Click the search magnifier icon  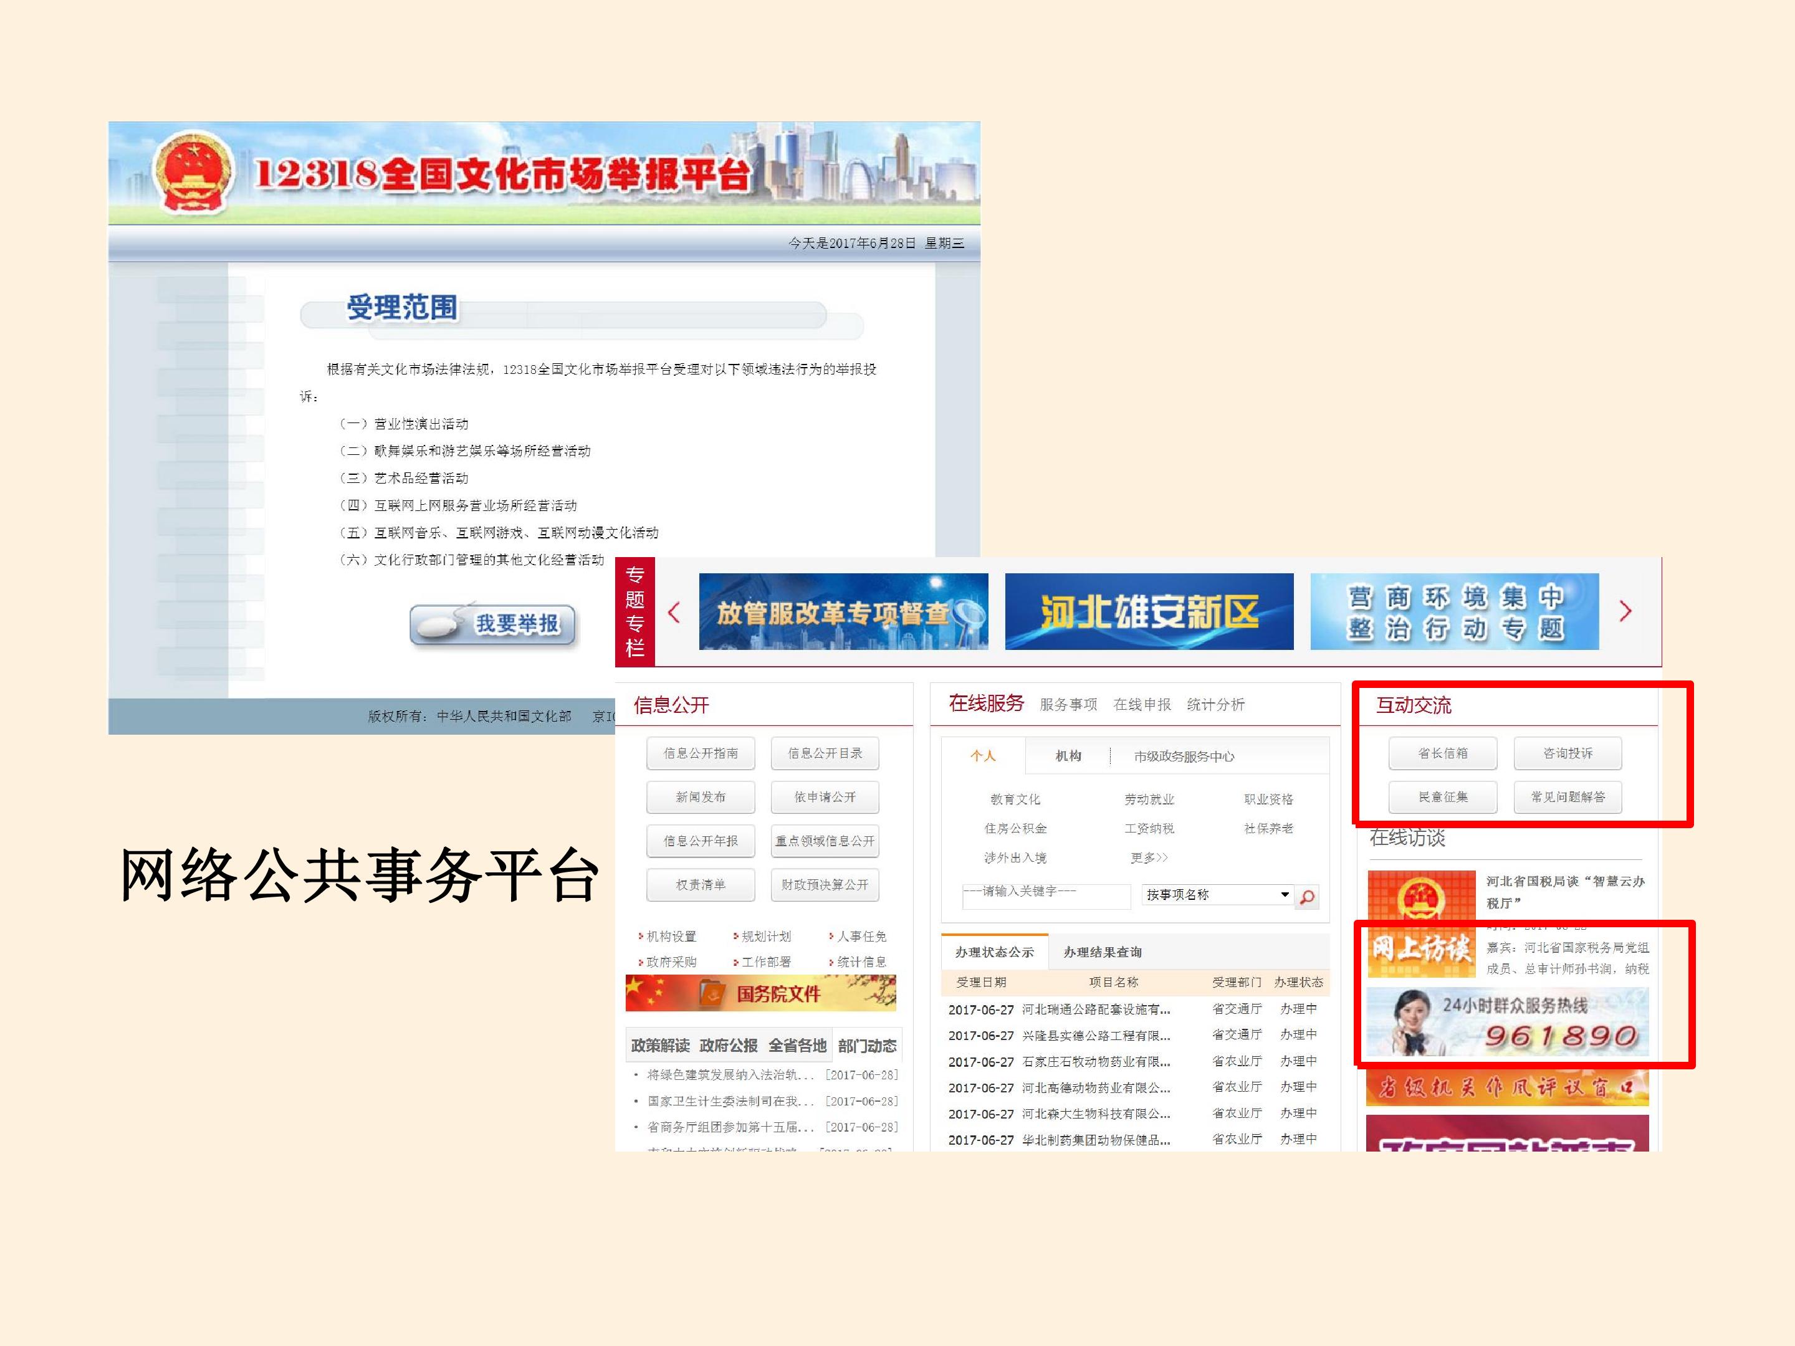[x=1306, y=897]
